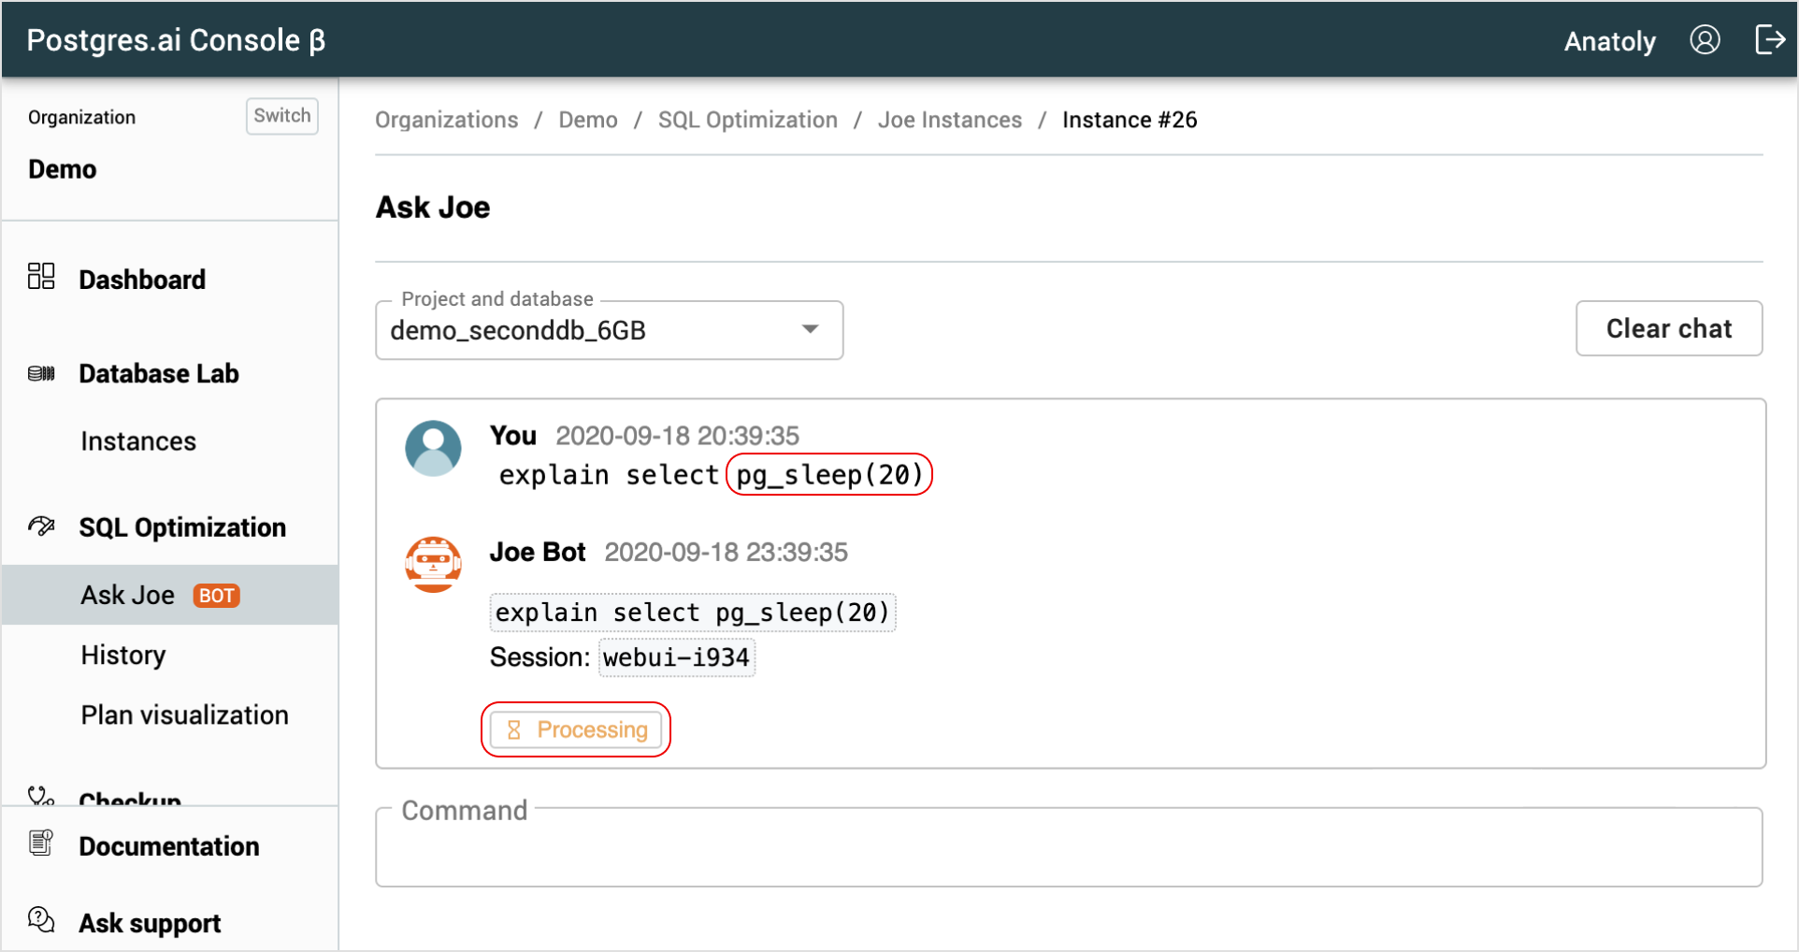Click the Documentation icon
The width and height of the screenshot is (1799, 952).
pos(41,843)
